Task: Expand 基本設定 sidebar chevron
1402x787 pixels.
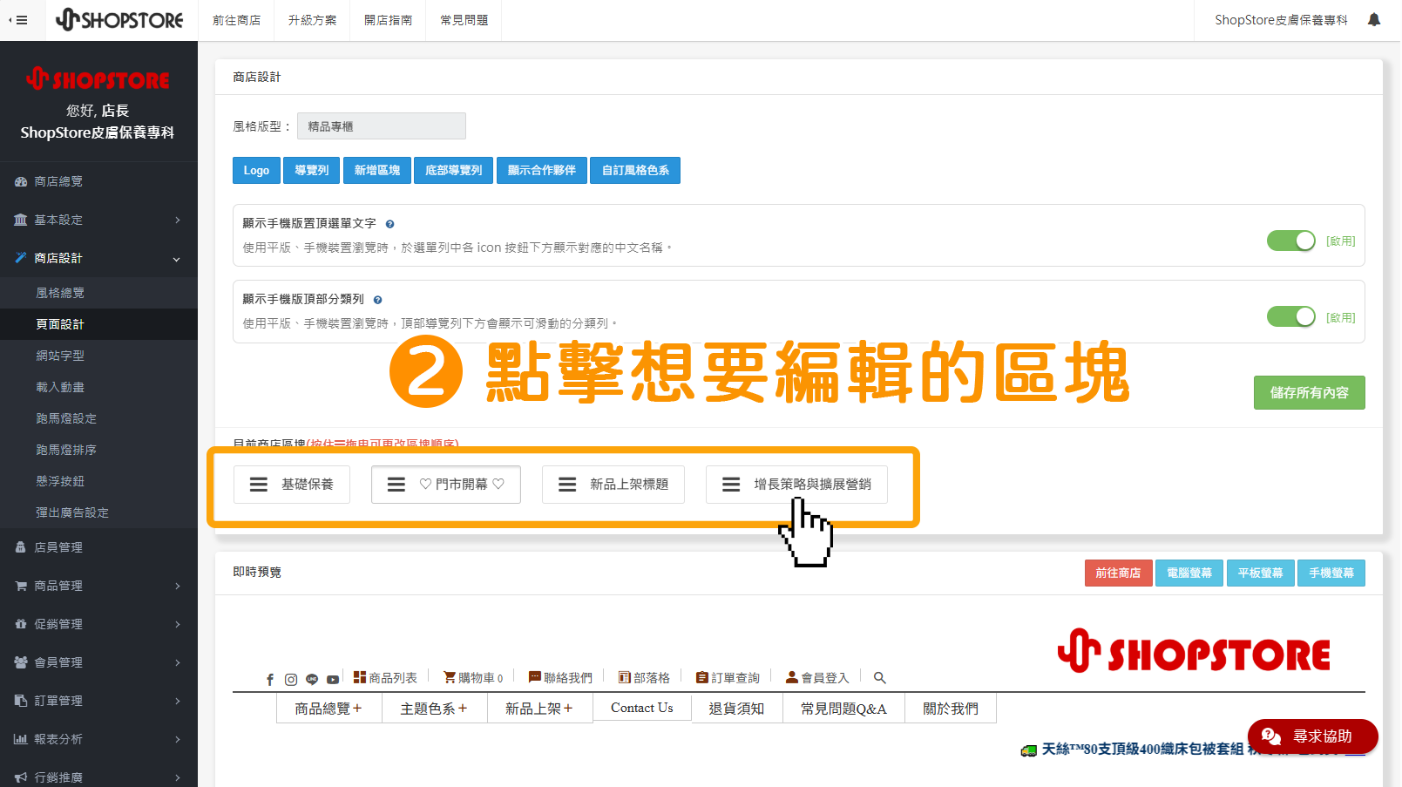Action: click(x=177, y=220)
